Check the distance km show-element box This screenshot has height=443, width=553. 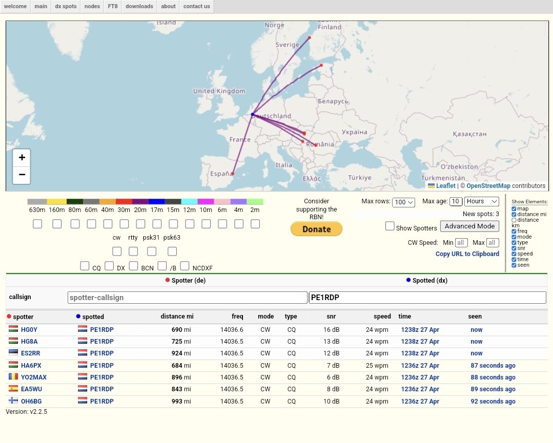tap(514, 220)
